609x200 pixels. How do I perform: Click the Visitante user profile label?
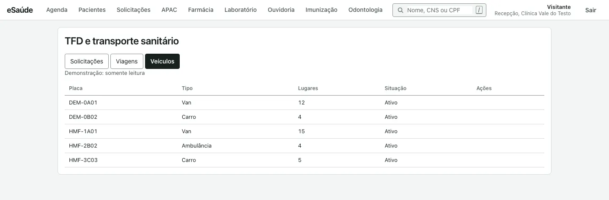[559, 7]
